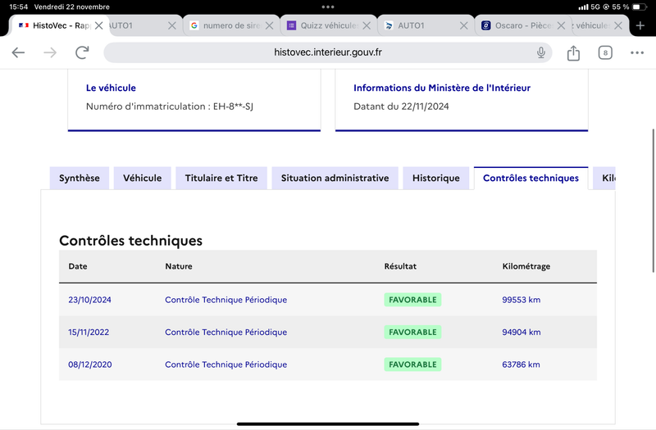Open the Véhicule tab
This screenshot has height=430, width=656.
[142, 178]
